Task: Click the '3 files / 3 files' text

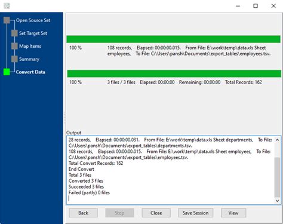Action: point(121,82)
